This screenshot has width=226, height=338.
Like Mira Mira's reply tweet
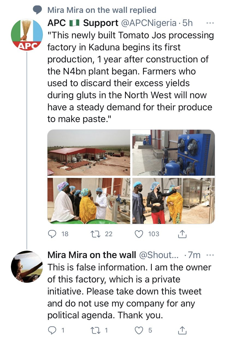click(139, 330)
